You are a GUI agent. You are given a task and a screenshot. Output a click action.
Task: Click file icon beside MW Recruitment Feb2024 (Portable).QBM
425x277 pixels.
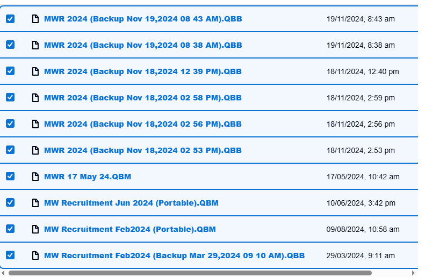(x=35, y=229)
